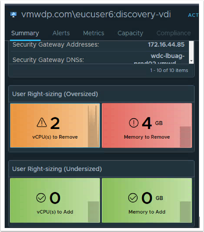This screenshot has height=232, width=204.
Task: Open the Metrics tab
Action: pyautogui.click(x=94, y=33)
